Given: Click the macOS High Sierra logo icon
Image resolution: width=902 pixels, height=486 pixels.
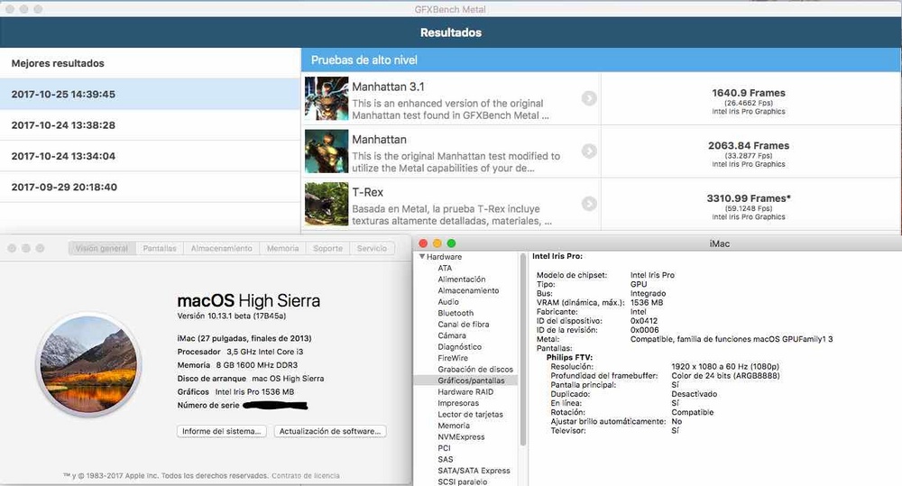Looking at the screenshot, I should [89, 364].
